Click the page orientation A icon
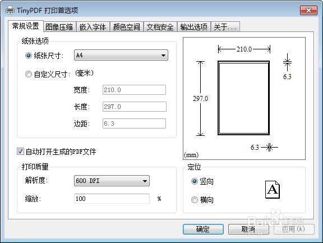Screen dimensions: 323x243 [x=273, y=190]
